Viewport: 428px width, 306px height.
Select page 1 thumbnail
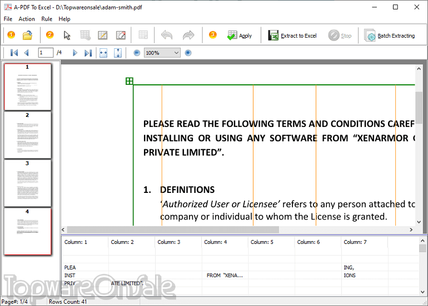coord(27,87)
